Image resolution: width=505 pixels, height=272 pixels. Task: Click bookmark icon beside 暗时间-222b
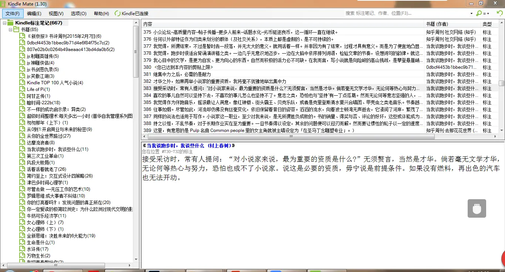point(23,103)
